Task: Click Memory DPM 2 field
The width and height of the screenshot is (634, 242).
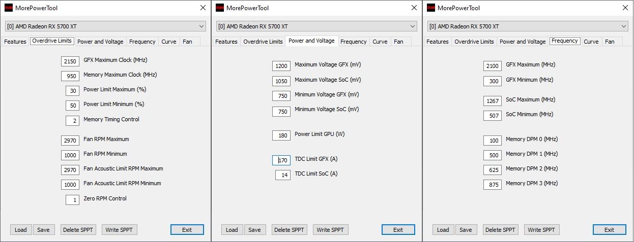Action: click(493, 170)
